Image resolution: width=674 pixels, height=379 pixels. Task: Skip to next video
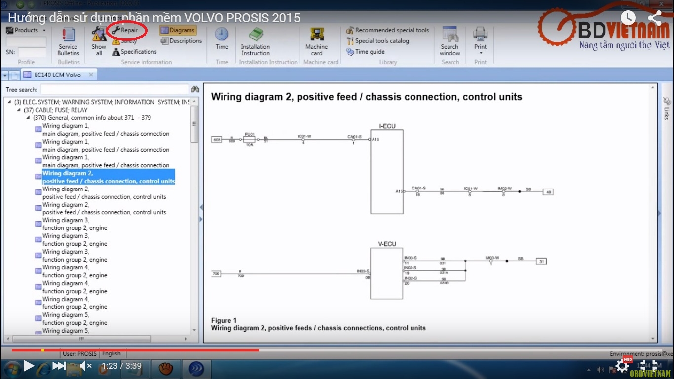pyautogui.click(x=59, y=366)
